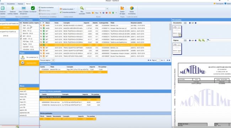Go to first movements page arrow
Viewport: 231px width, 128px height.
click(148, 60)
